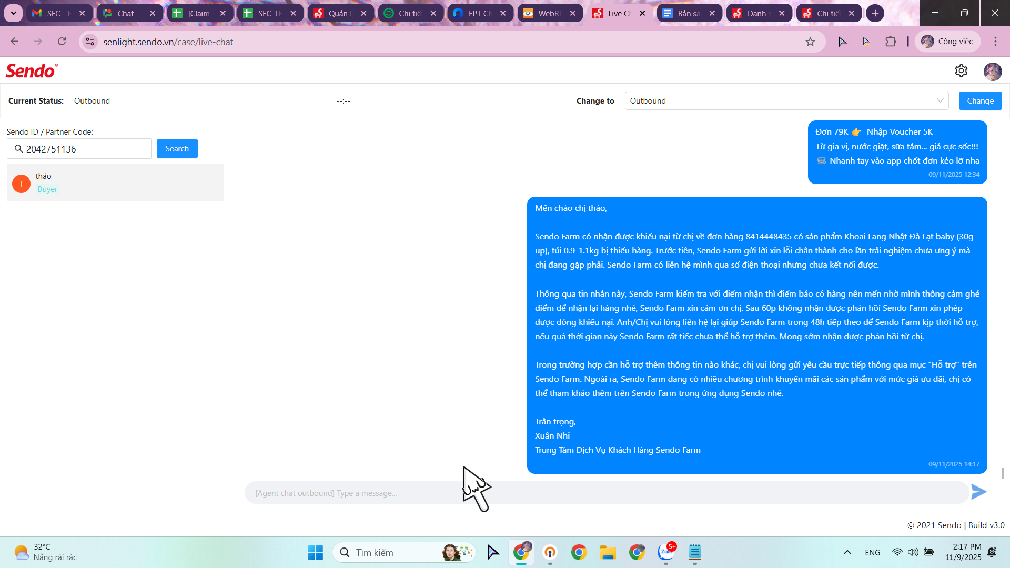
Task: Expand the Change to Outbound dropdown
Action: (786, 101)
